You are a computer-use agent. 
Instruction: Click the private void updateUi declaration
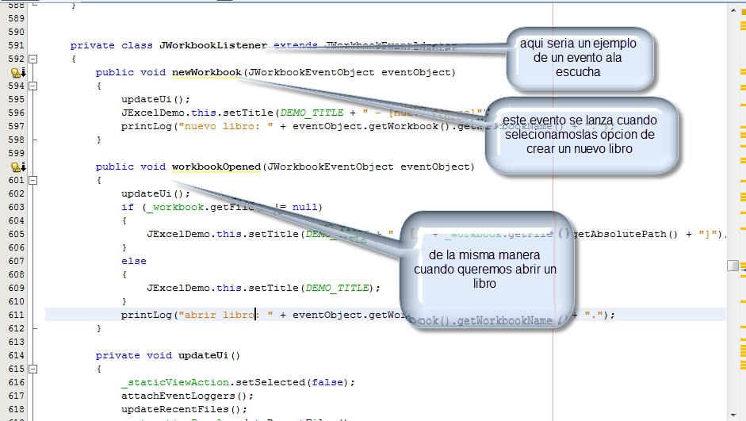click(x=168, y=355)
